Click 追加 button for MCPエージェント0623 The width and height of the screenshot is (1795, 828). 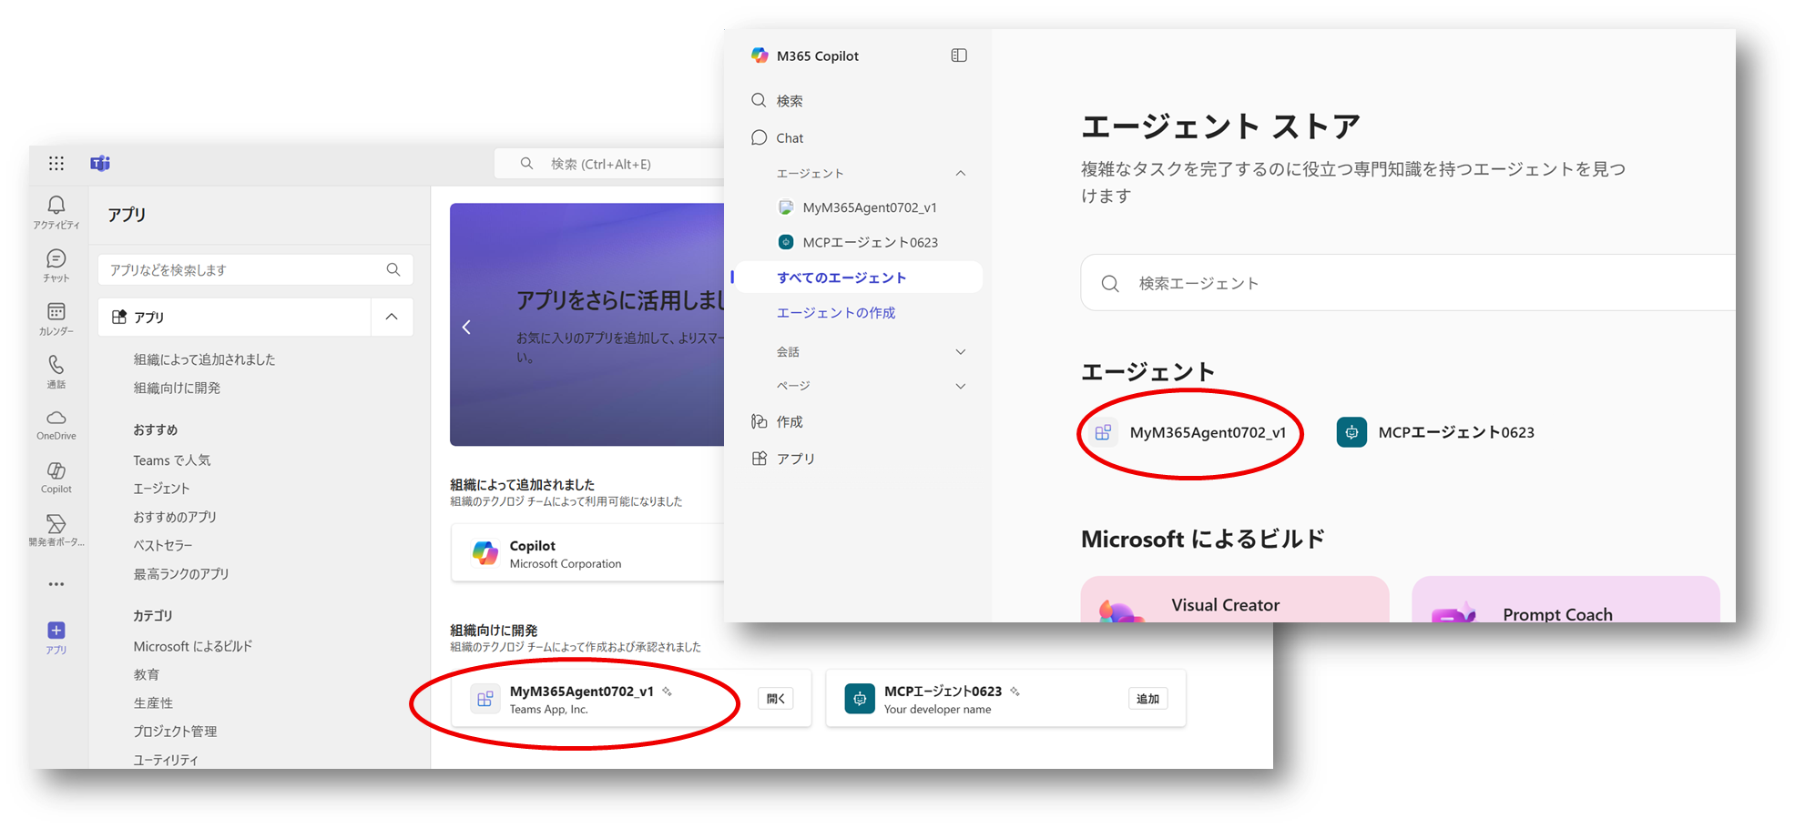tap(1147, 699)
